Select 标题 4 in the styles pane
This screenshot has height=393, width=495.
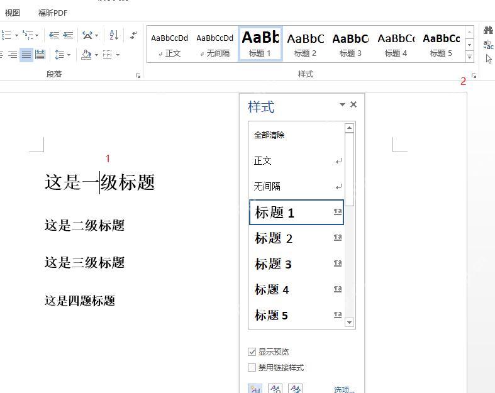[296, 289]
